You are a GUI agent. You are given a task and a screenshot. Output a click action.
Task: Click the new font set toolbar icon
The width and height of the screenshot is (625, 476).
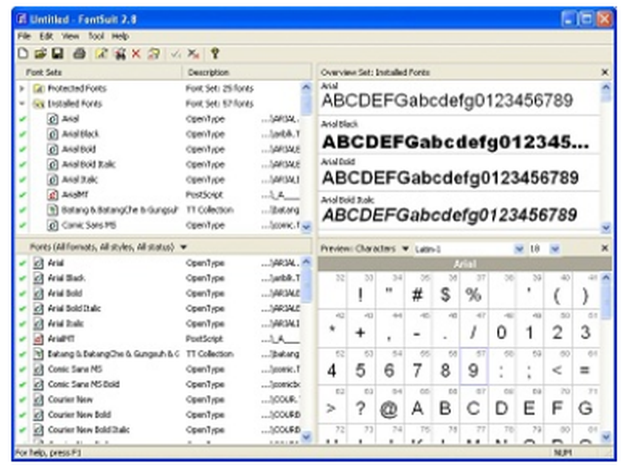[101, 53]
